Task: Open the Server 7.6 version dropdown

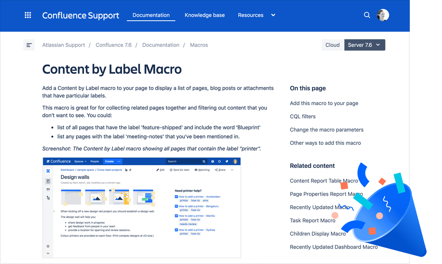Action: click(365, 45)
